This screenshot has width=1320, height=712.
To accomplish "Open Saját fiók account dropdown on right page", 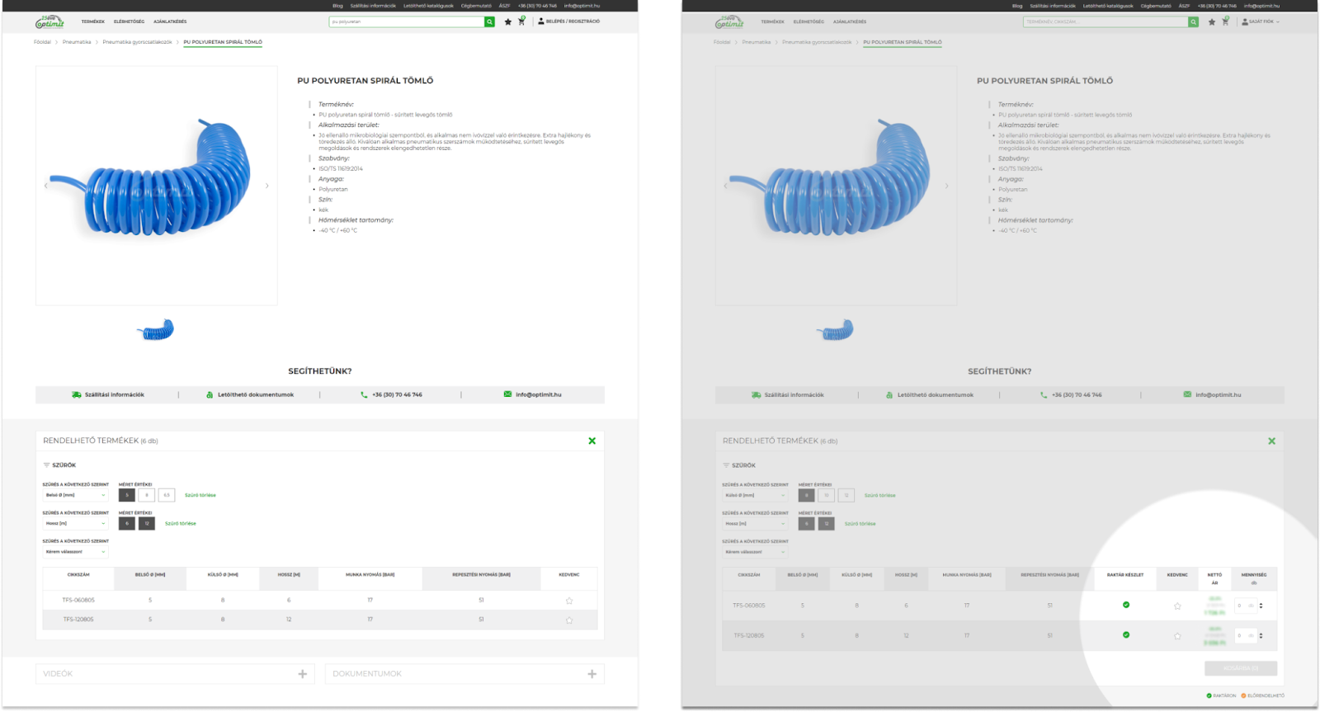I will [x=1261, y=21].
